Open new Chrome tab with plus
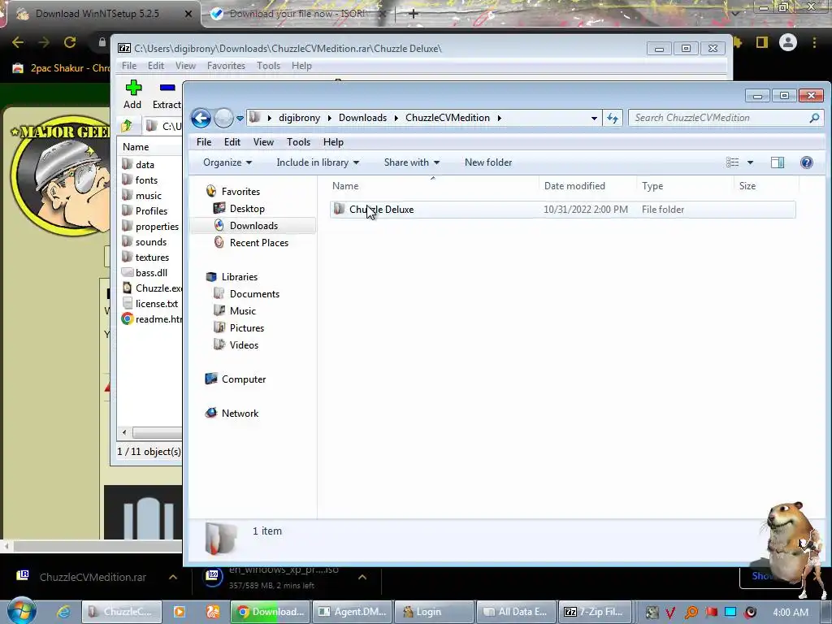Viewport: 832px width, 624px height. pyautogui.click(x=414, y=14)
